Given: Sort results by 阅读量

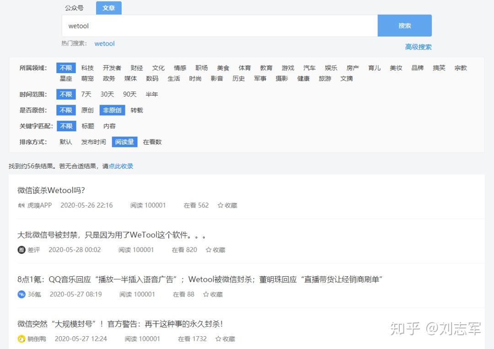Looking at the screenshot, I should click(x=124, y=142).
